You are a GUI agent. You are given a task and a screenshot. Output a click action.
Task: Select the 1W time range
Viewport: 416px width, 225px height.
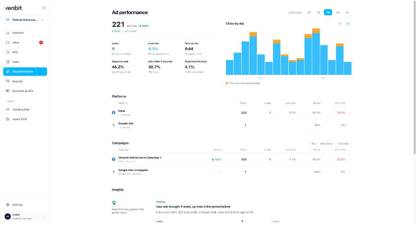[x=318, y=12]
